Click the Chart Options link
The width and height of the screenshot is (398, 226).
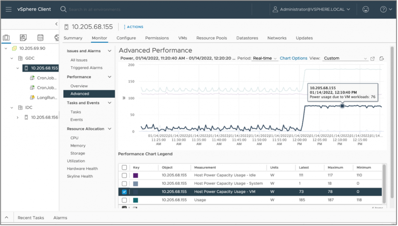coord(293,58)
